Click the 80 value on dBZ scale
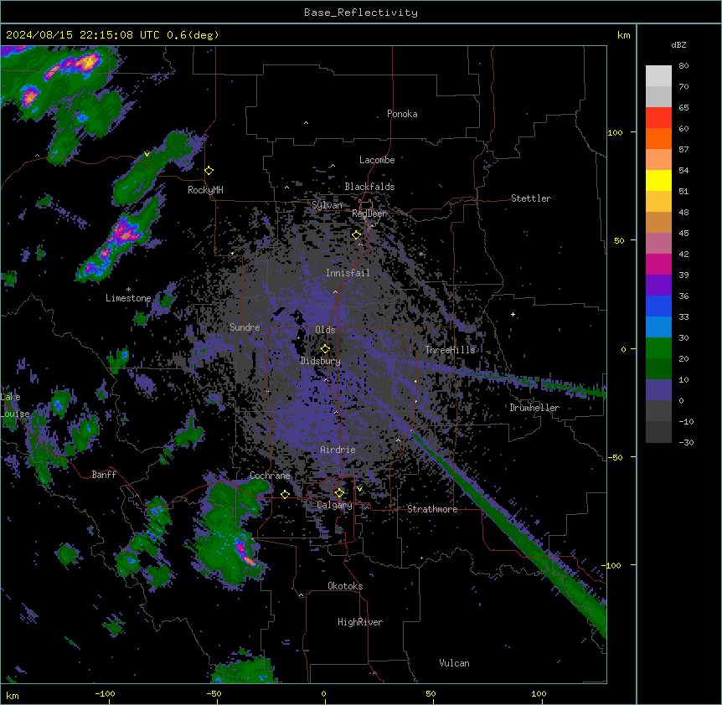 pos(683,66)
